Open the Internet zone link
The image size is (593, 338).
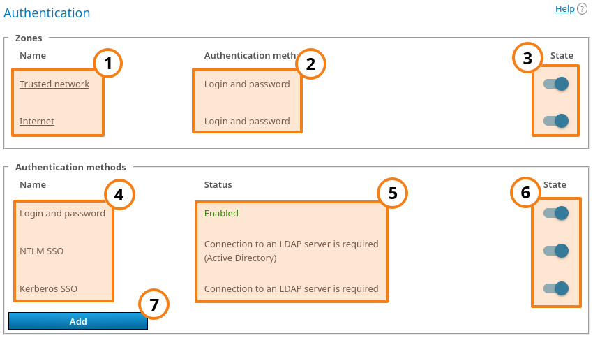37,122
